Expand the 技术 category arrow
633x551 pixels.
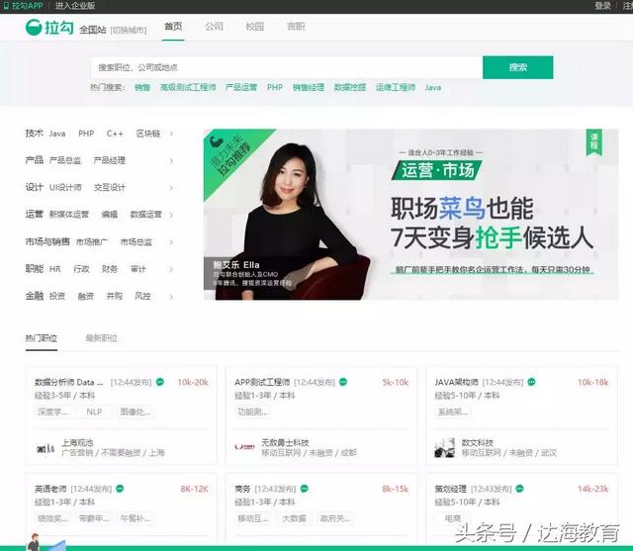point(171,134)
